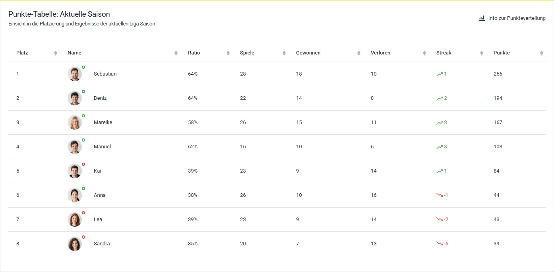Click Sebastian's avatar picture
Screen dimensions: 554x272
(x=75, y=74)
